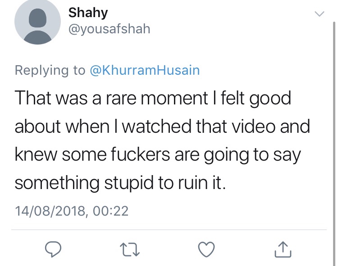Viewport: 338px width, 266px height.
Task: Click the display name Shahy
Action: tap(88, 13)
